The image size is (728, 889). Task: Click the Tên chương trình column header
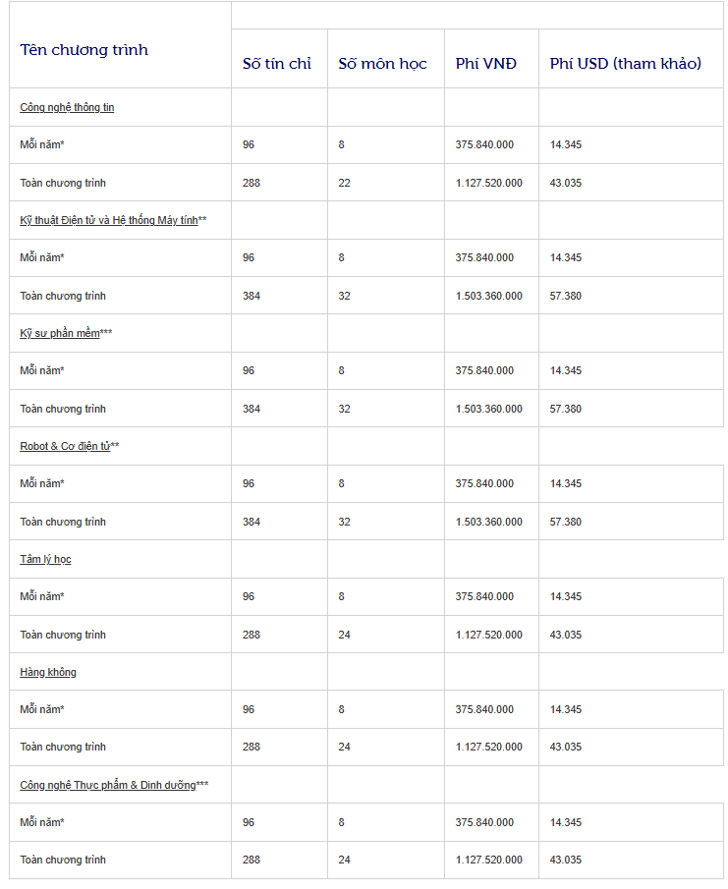84,50
